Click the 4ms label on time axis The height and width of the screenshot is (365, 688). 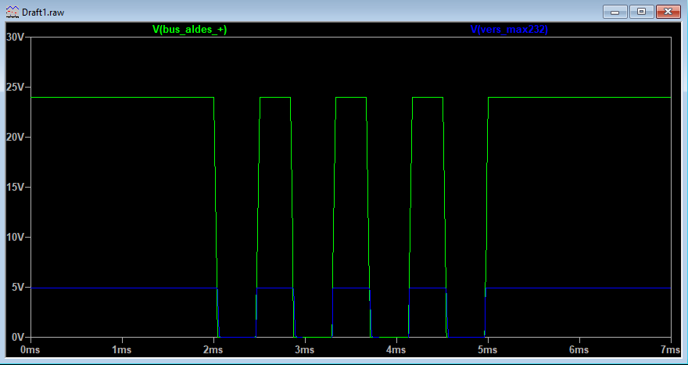tap(396, 350)
